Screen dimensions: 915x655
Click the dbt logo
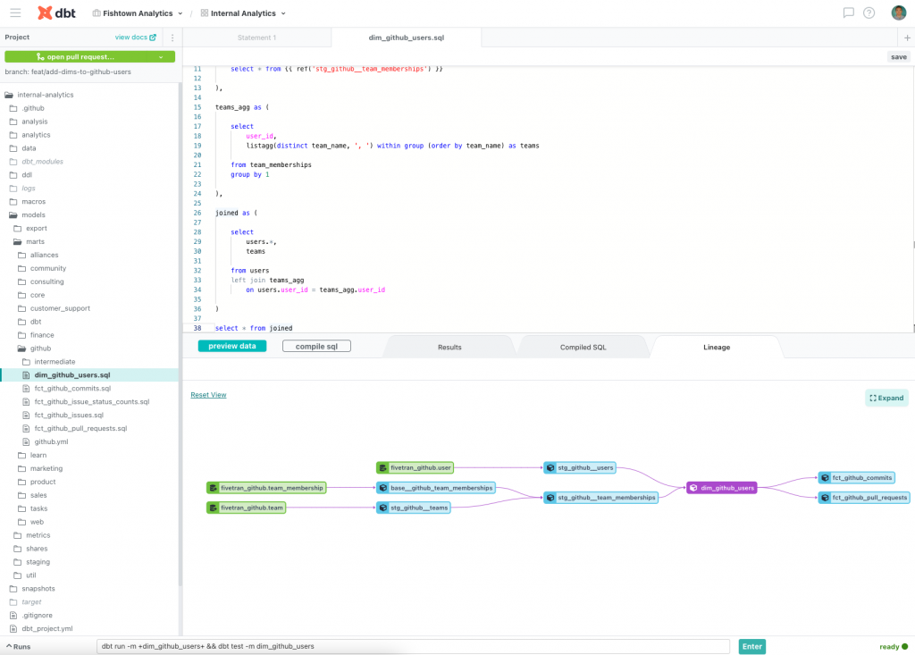click(x=56, y=13)
